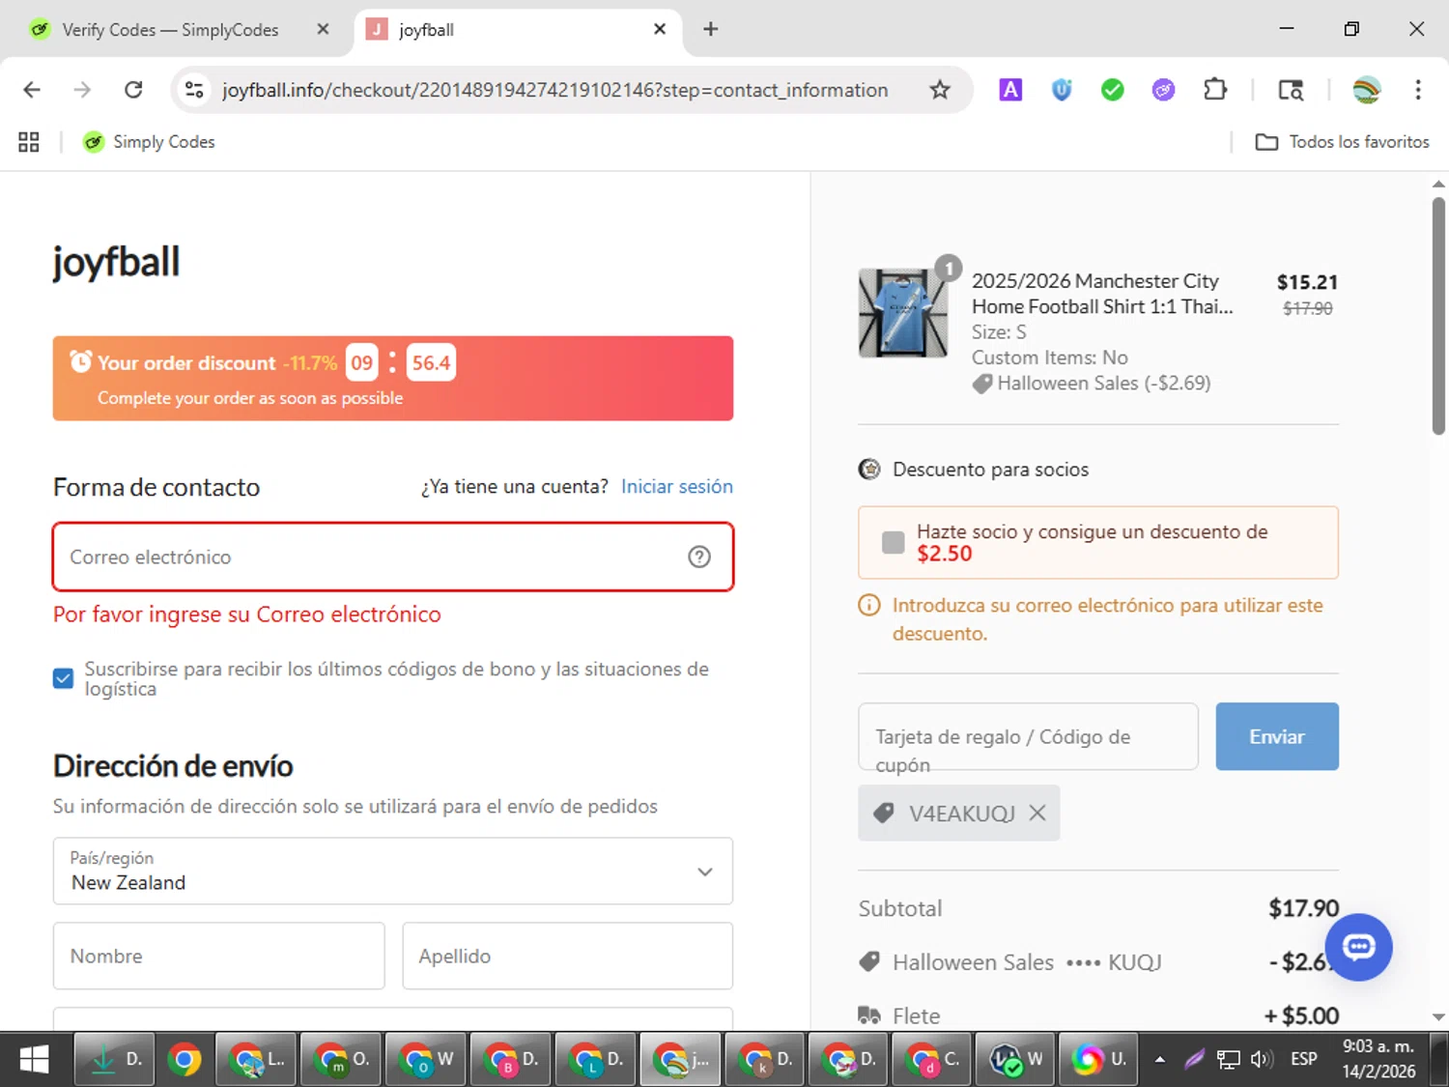This screenshot has height=1087, width=1449.
Task: Click the 'Descuento para socios' badge icon
Action: [869, 470]
